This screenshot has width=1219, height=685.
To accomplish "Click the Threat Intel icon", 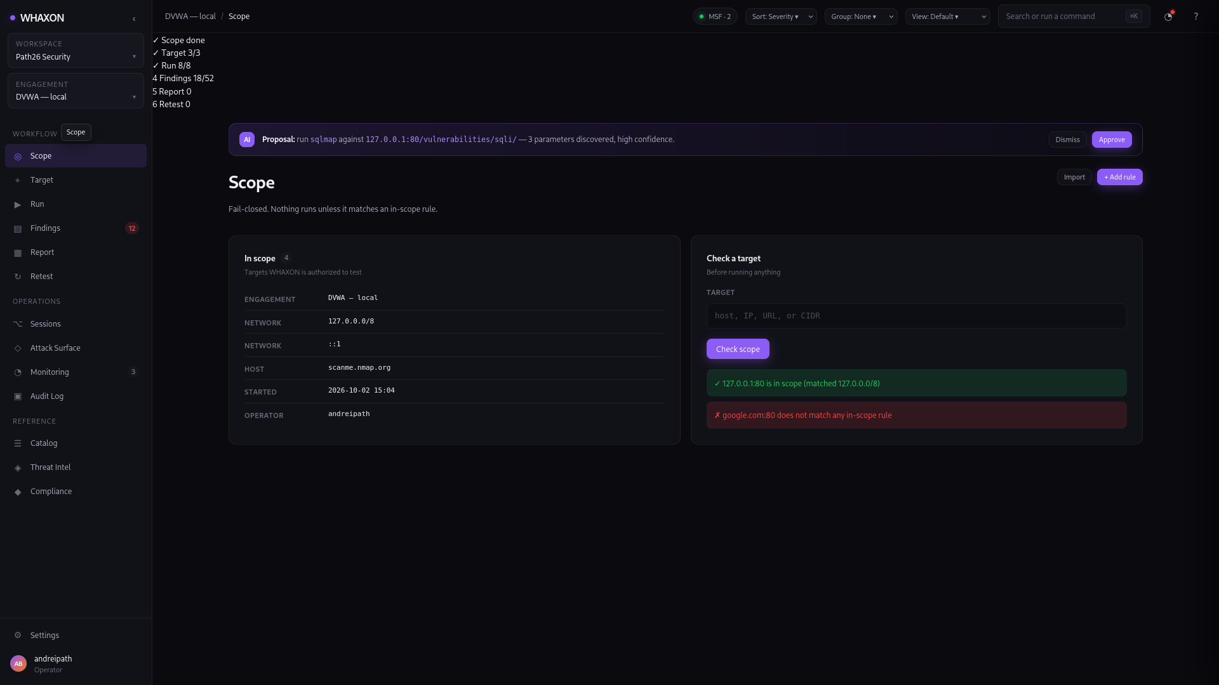I will (x=18, y=467).
